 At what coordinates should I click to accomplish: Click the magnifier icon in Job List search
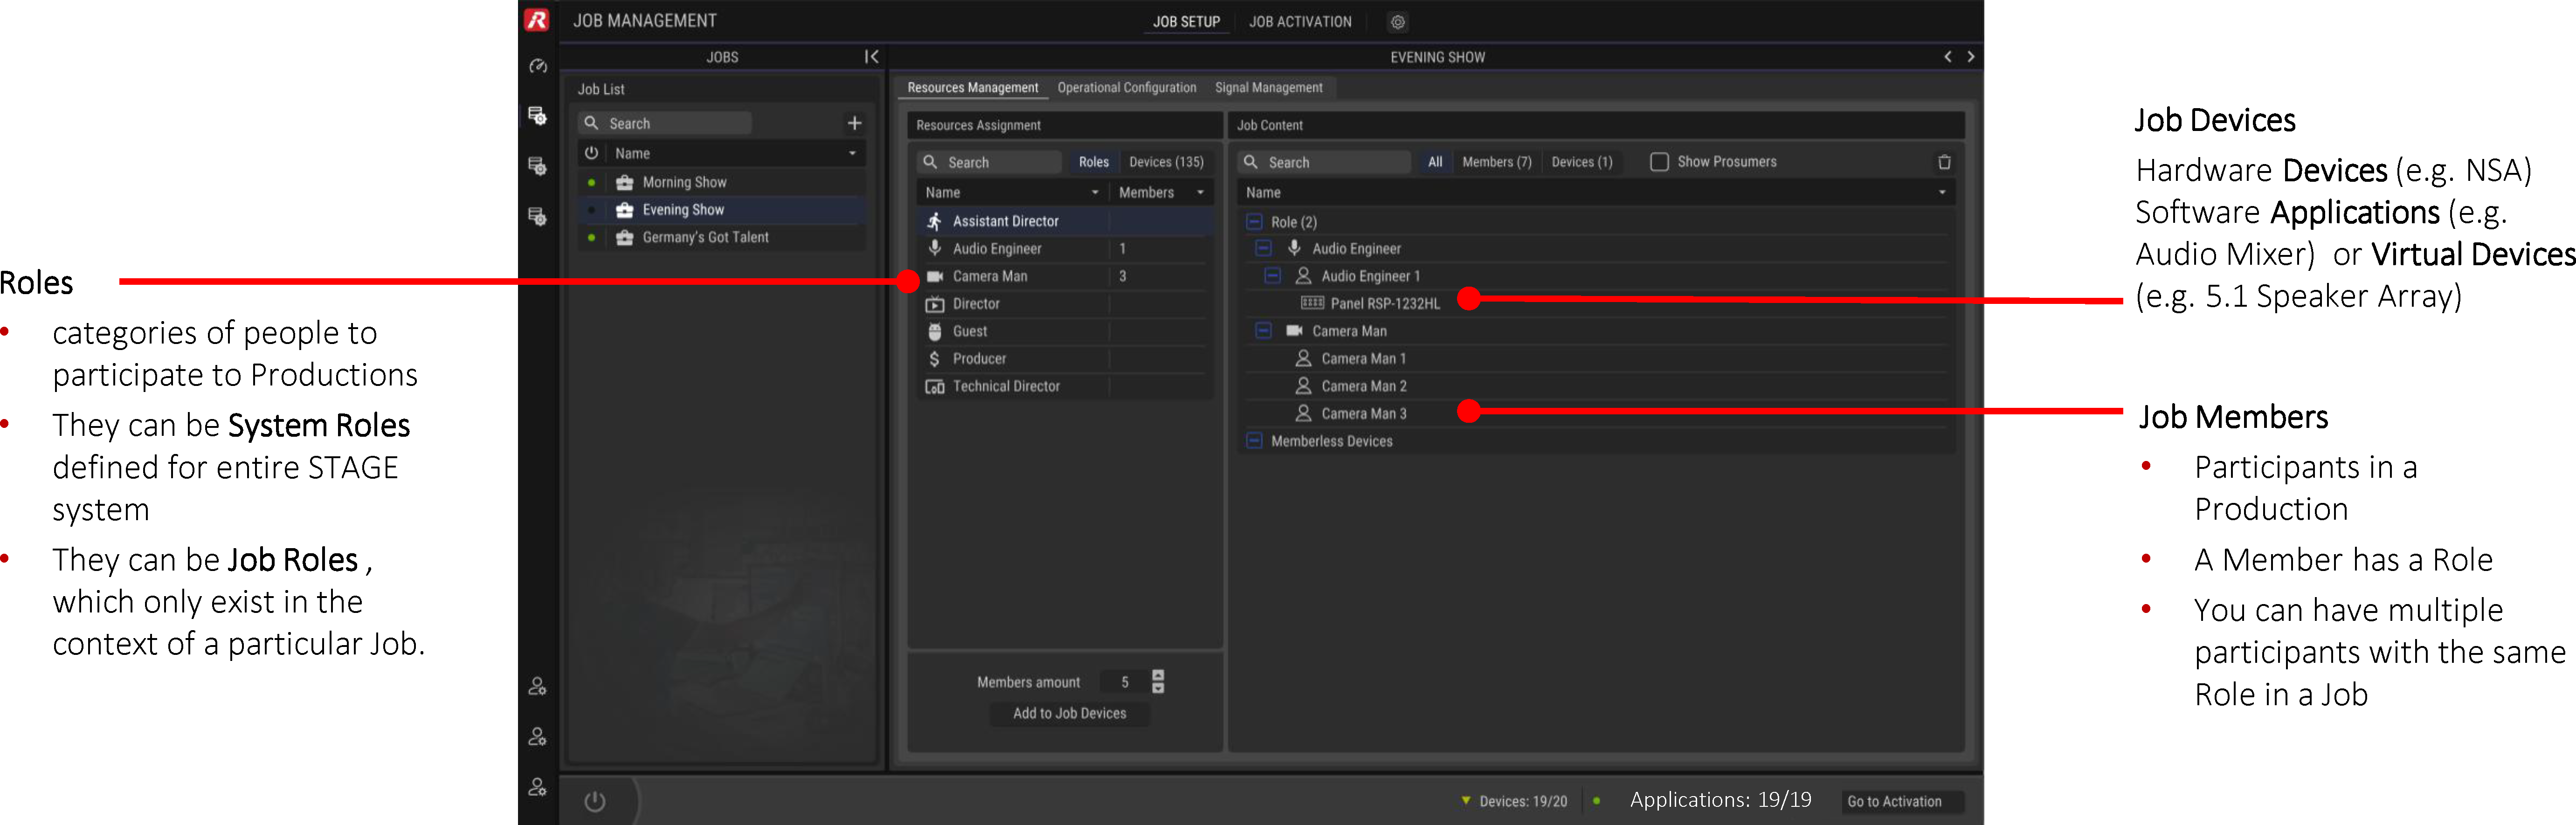click(x=592, y=123)
